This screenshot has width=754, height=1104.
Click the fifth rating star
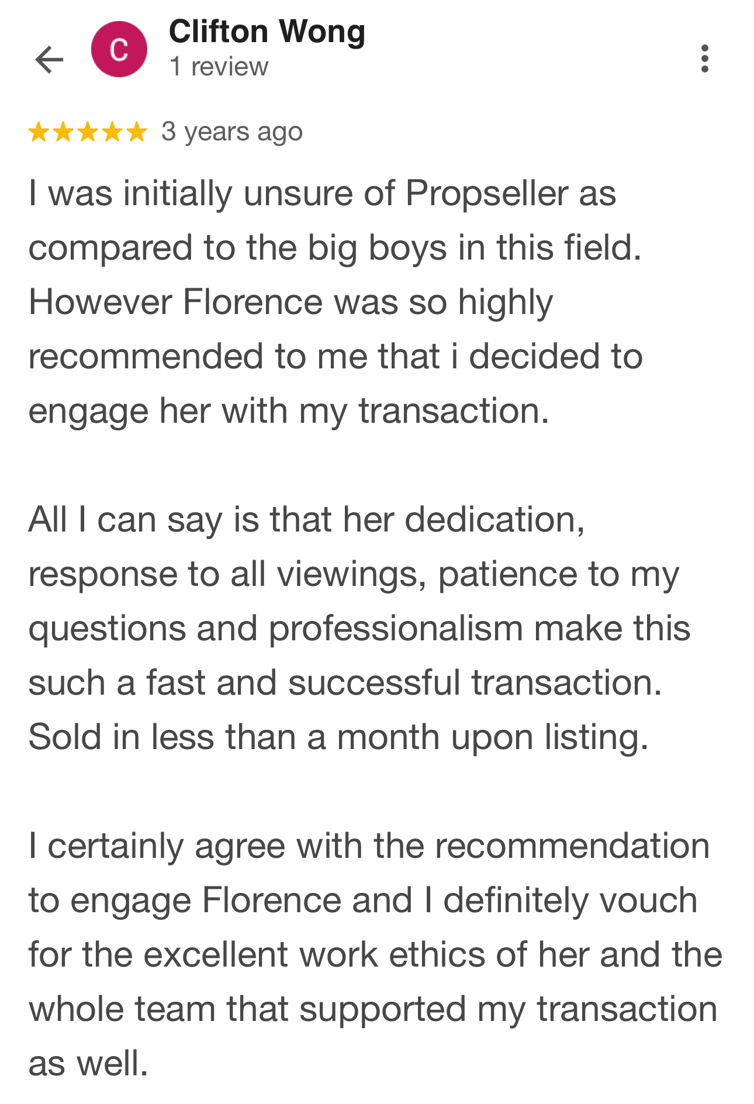[136, 132]
